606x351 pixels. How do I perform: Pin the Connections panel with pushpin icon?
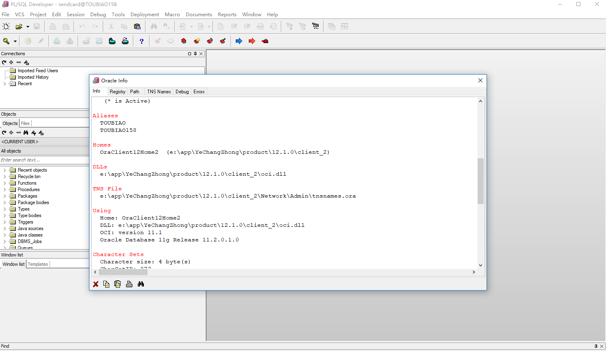[x=195, y=54]
